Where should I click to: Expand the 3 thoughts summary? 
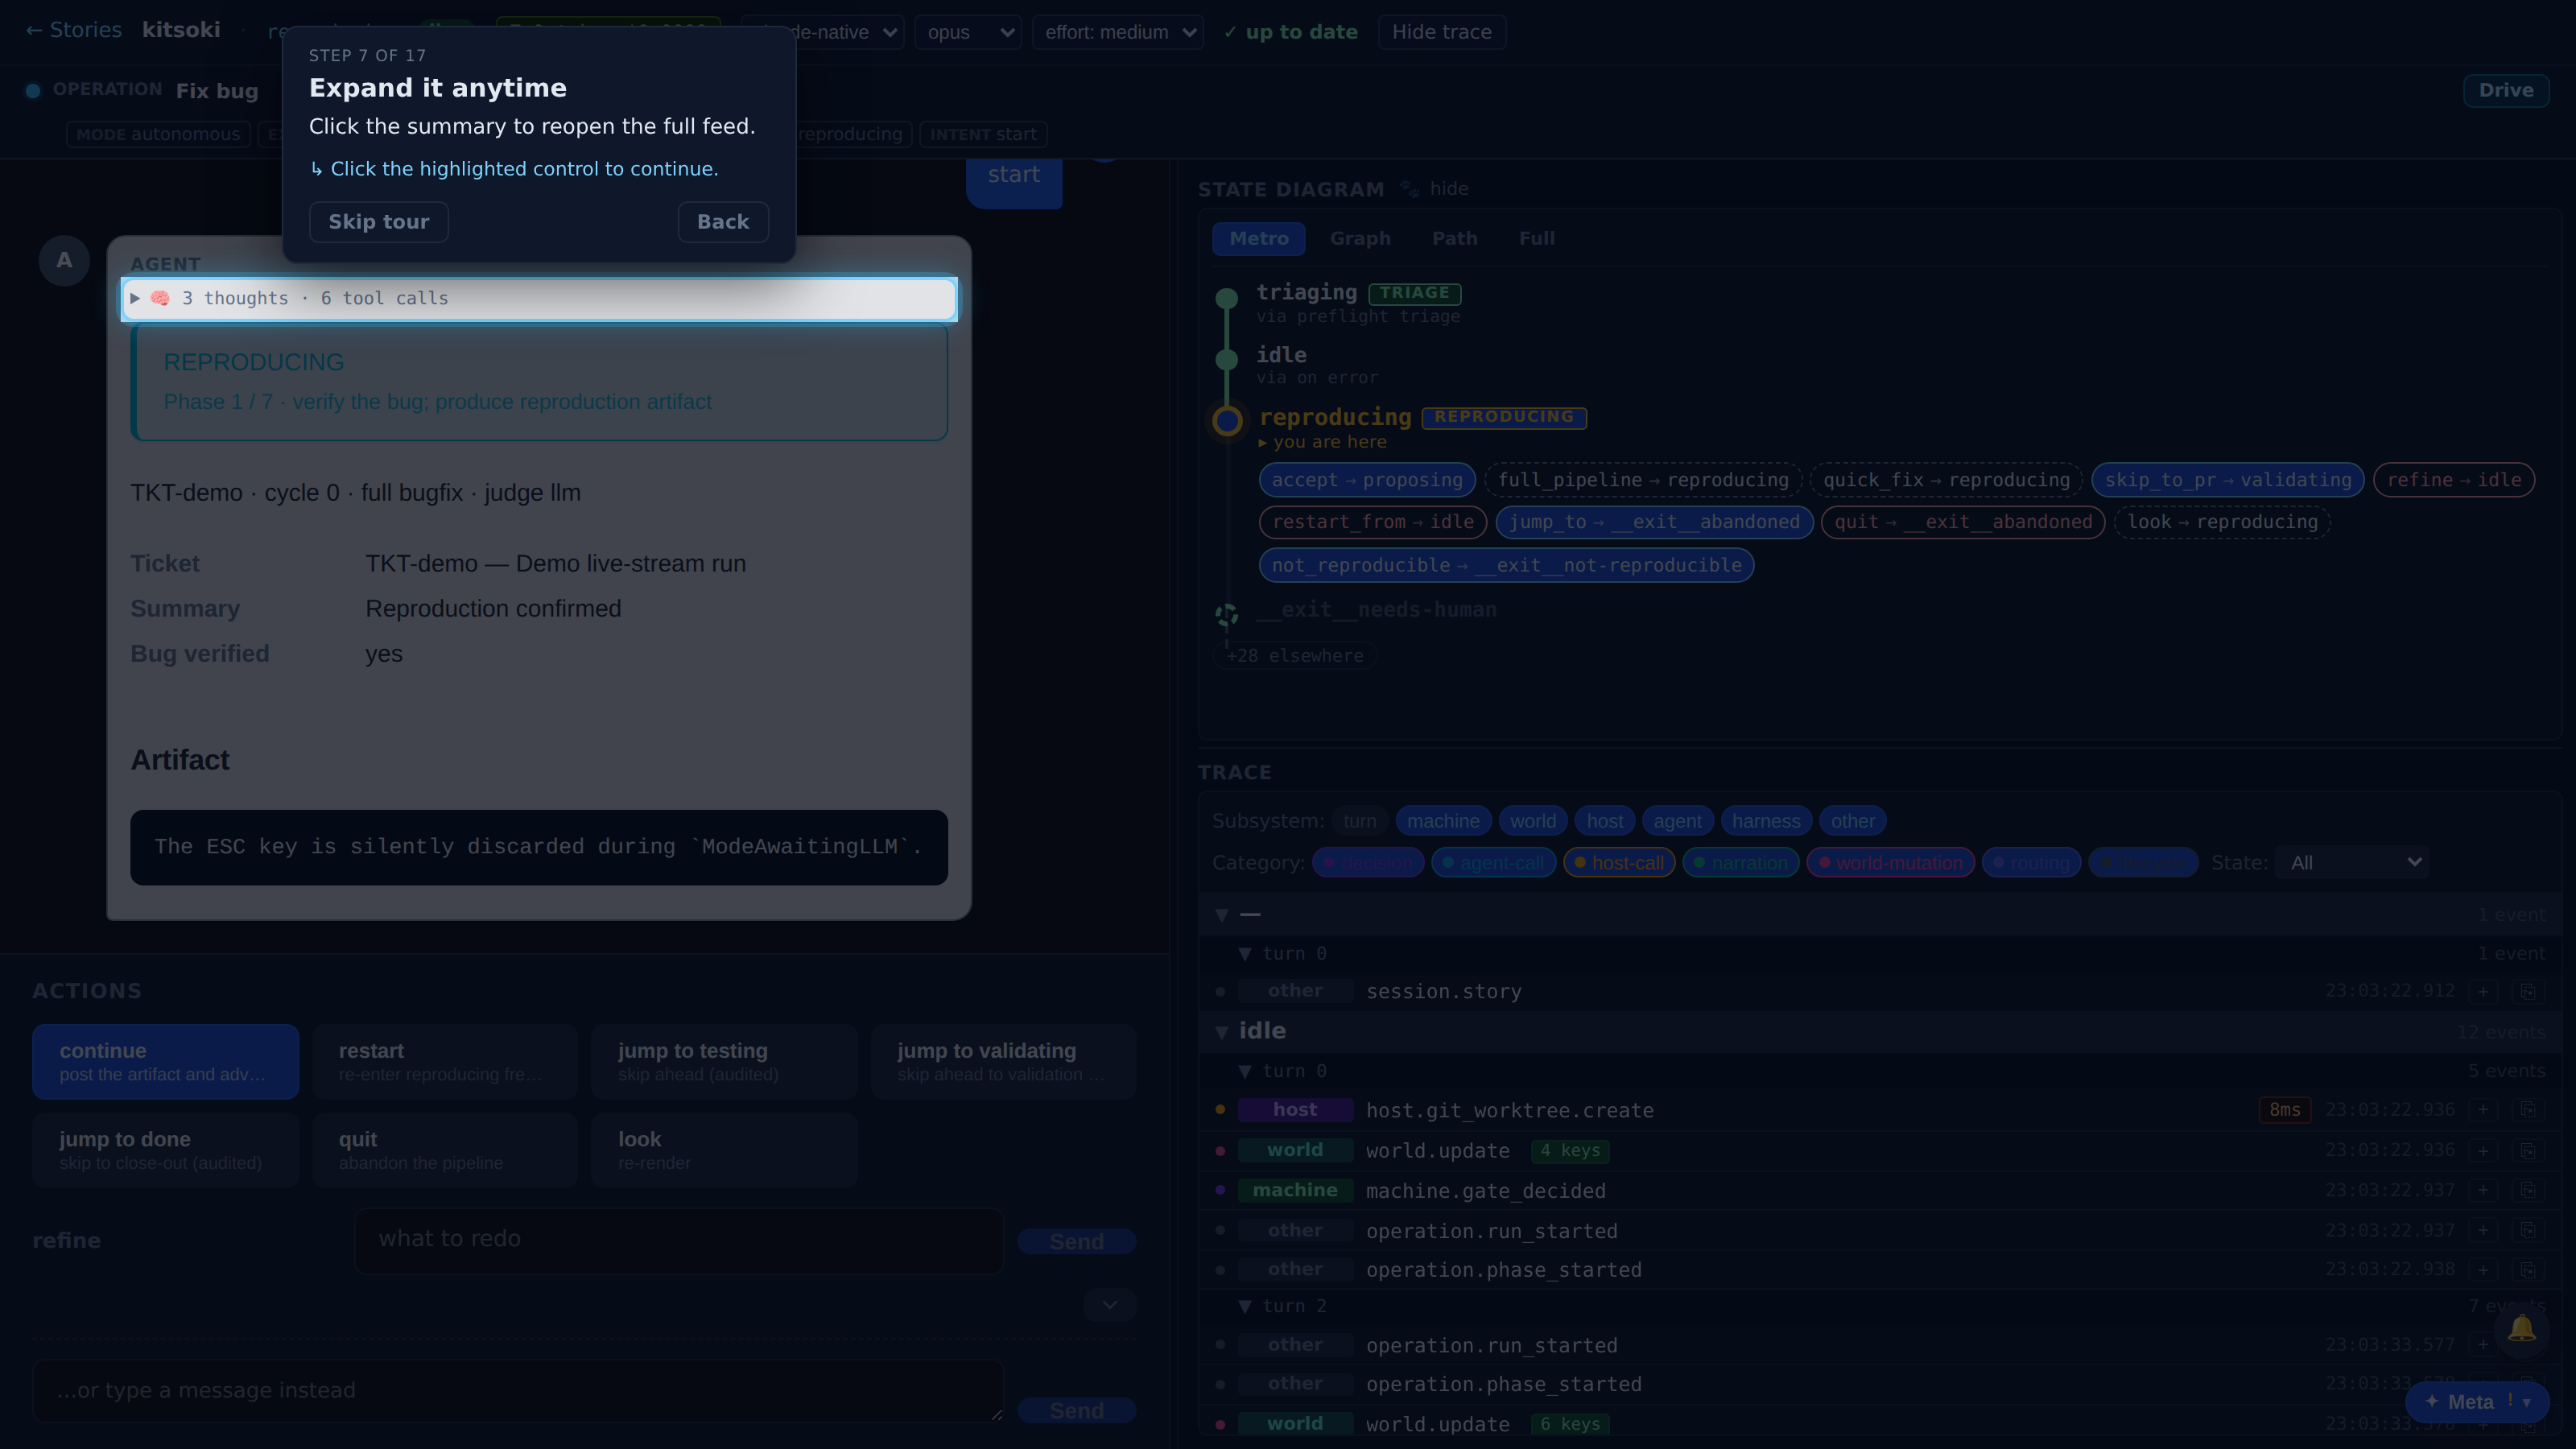(539, 298)
